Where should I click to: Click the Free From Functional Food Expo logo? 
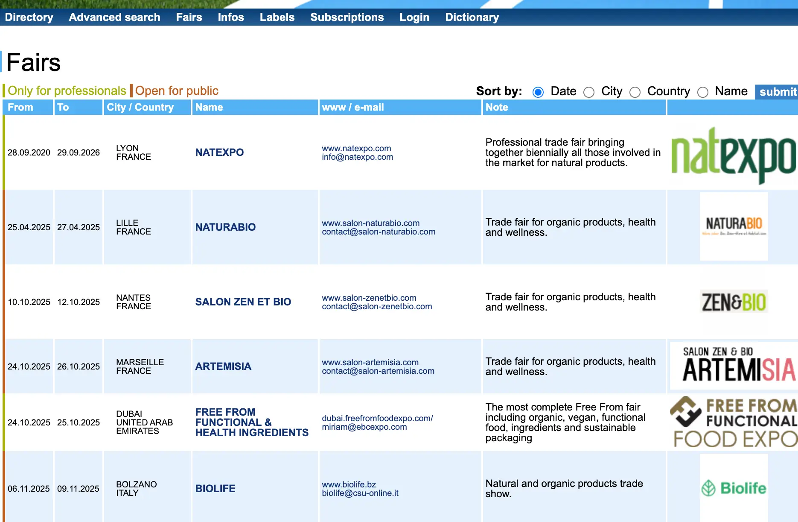[x=734, y=422]
